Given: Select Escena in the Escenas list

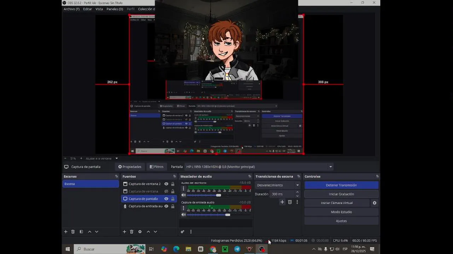Looking at the screenshot, I should tap(91, 184).
